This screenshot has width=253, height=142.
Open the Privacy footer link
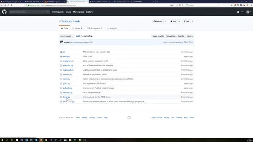[85, 118]
